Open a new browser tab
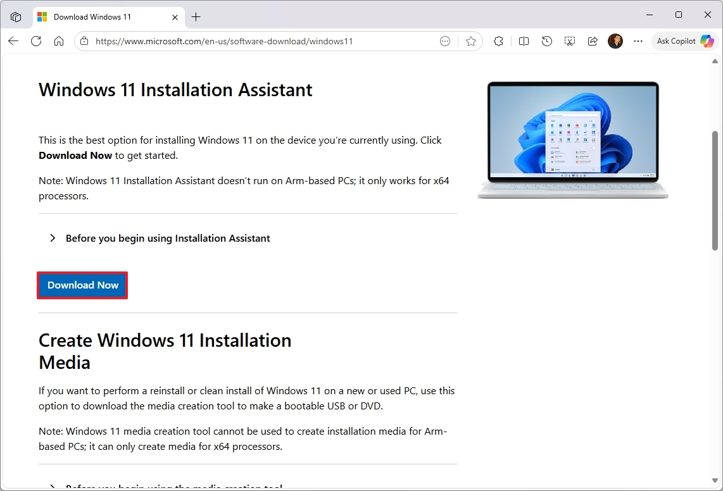Image resolution: width=723 pixels, height=491 pixels. coord(196,17)
